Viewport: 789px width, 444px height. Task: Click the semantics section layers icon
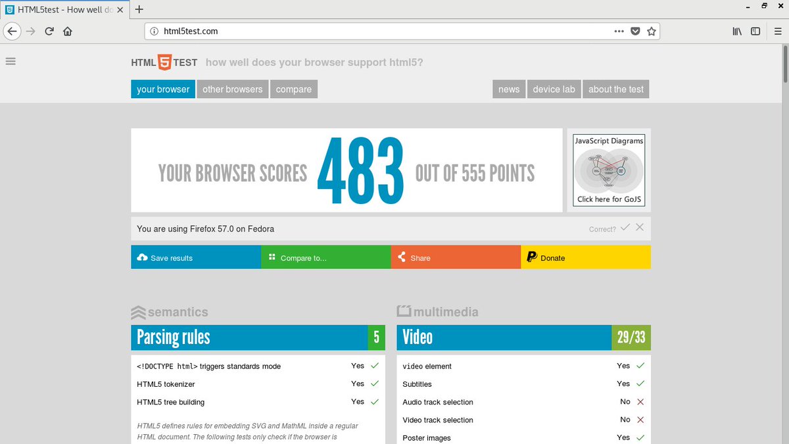pos(138,312)
